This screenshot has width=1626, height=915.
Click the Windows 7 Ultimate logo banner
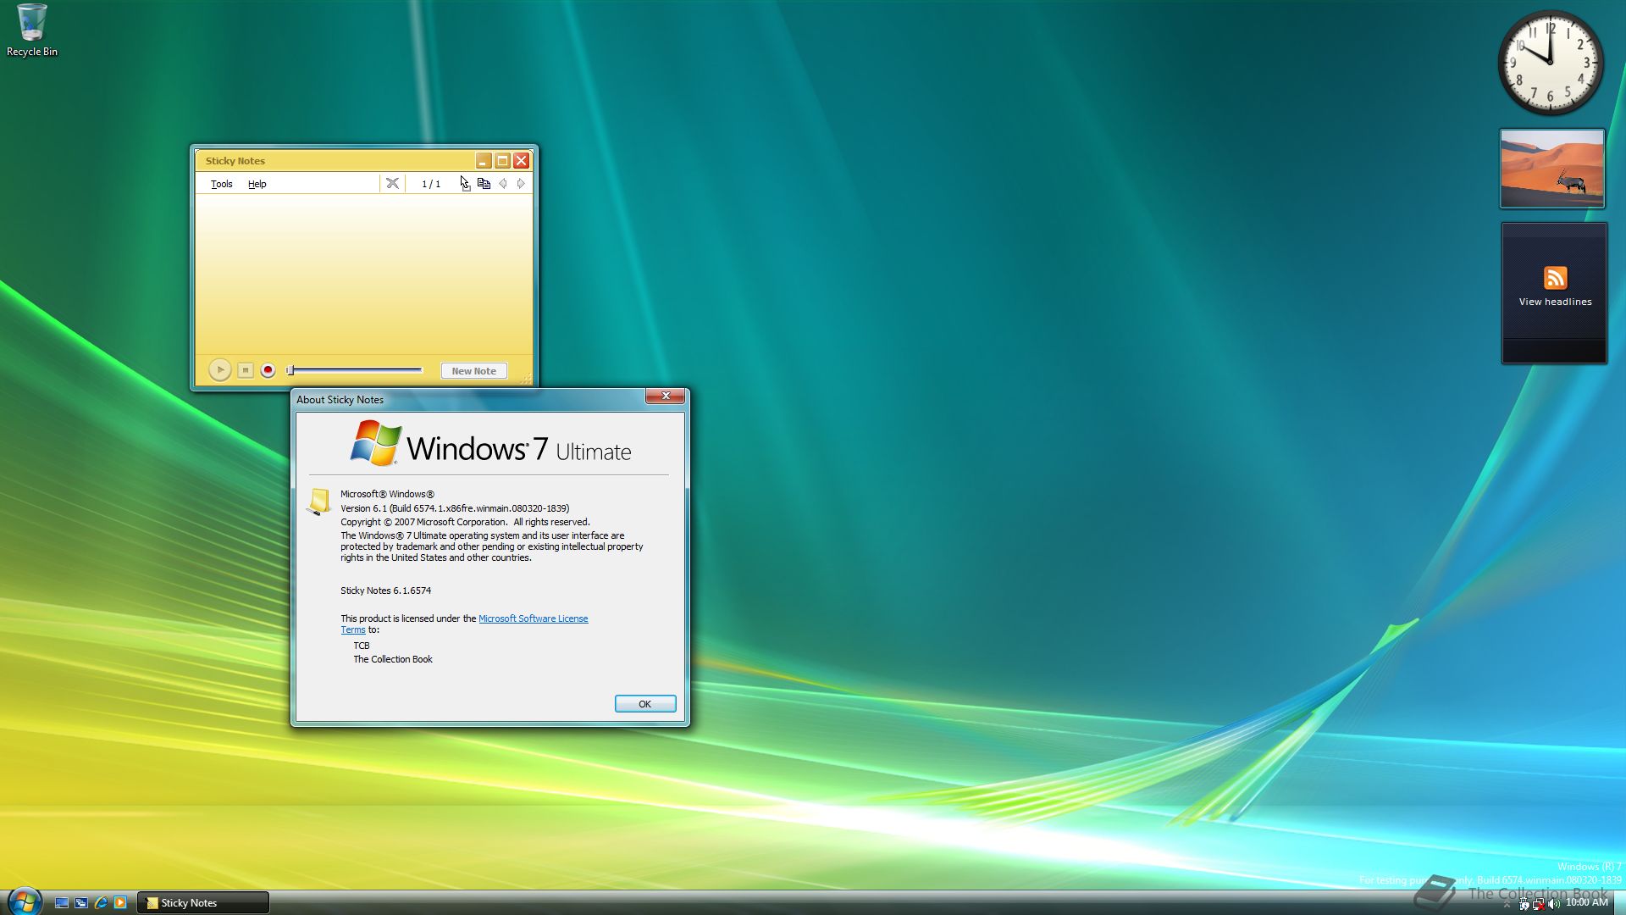(490, 444)
